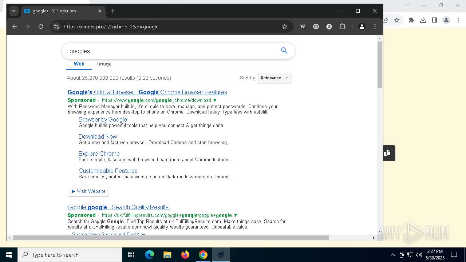Close the googles - X-Finder.pro tab
This screenshot has width=466, height=262.
(x=100, y=11)
